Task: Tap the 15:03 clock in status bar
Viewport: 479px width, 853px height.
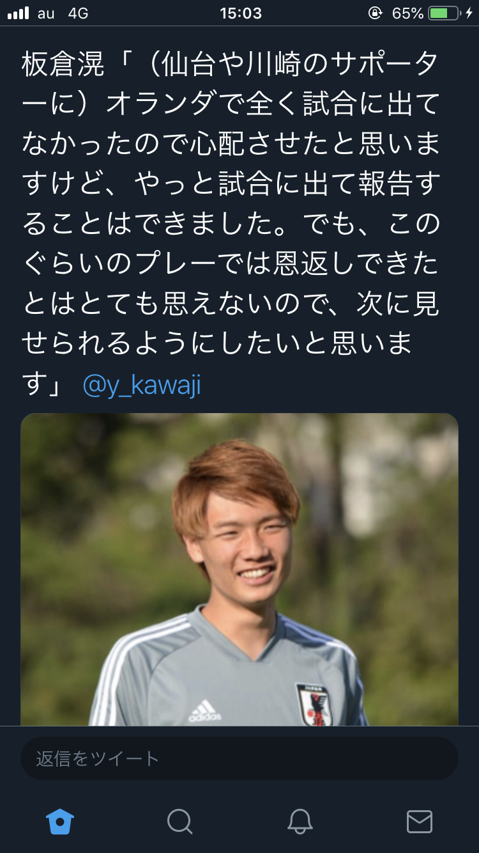Action: click(x=240, y=13)
